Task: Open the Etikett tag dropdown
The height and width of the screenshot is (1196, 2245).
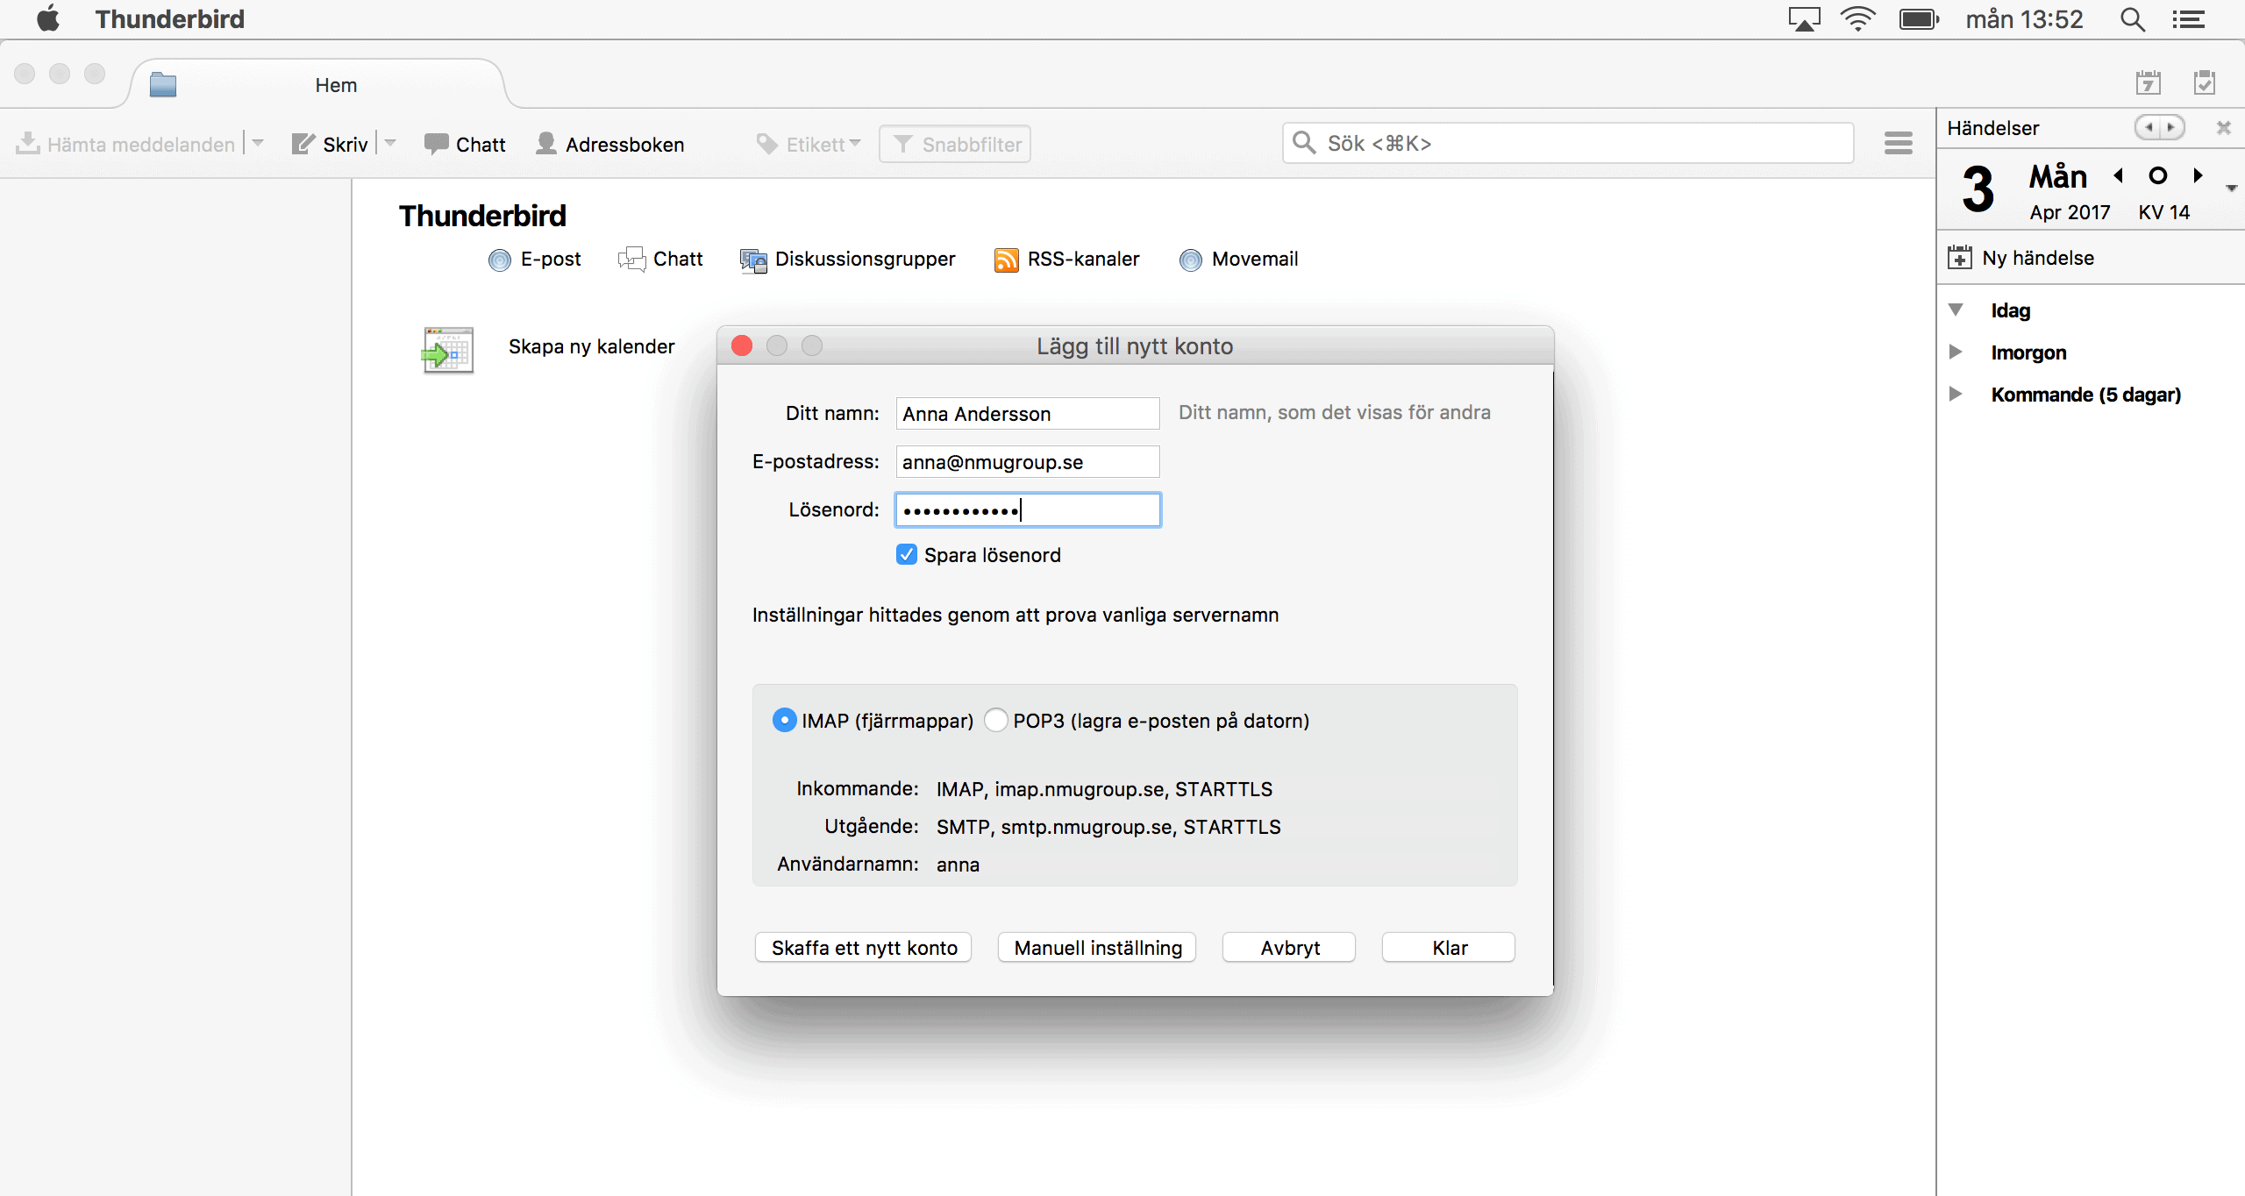Action: tap(809, 144)
